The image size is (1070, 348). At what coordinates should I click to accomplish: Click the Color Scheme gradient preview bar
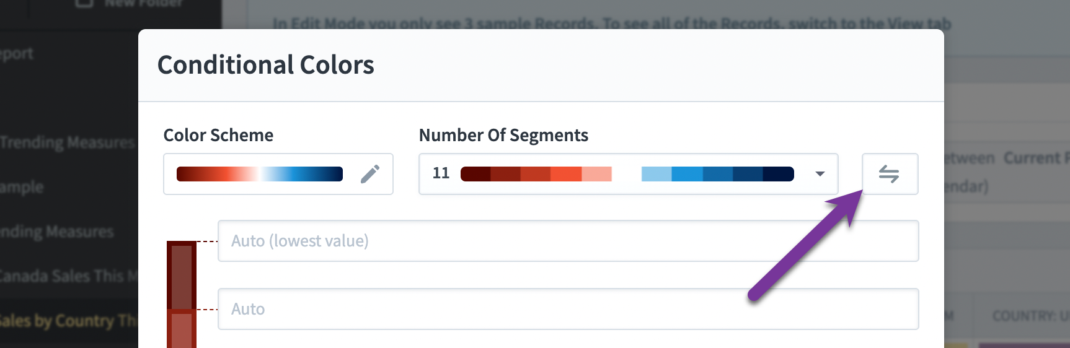point(260,174)
